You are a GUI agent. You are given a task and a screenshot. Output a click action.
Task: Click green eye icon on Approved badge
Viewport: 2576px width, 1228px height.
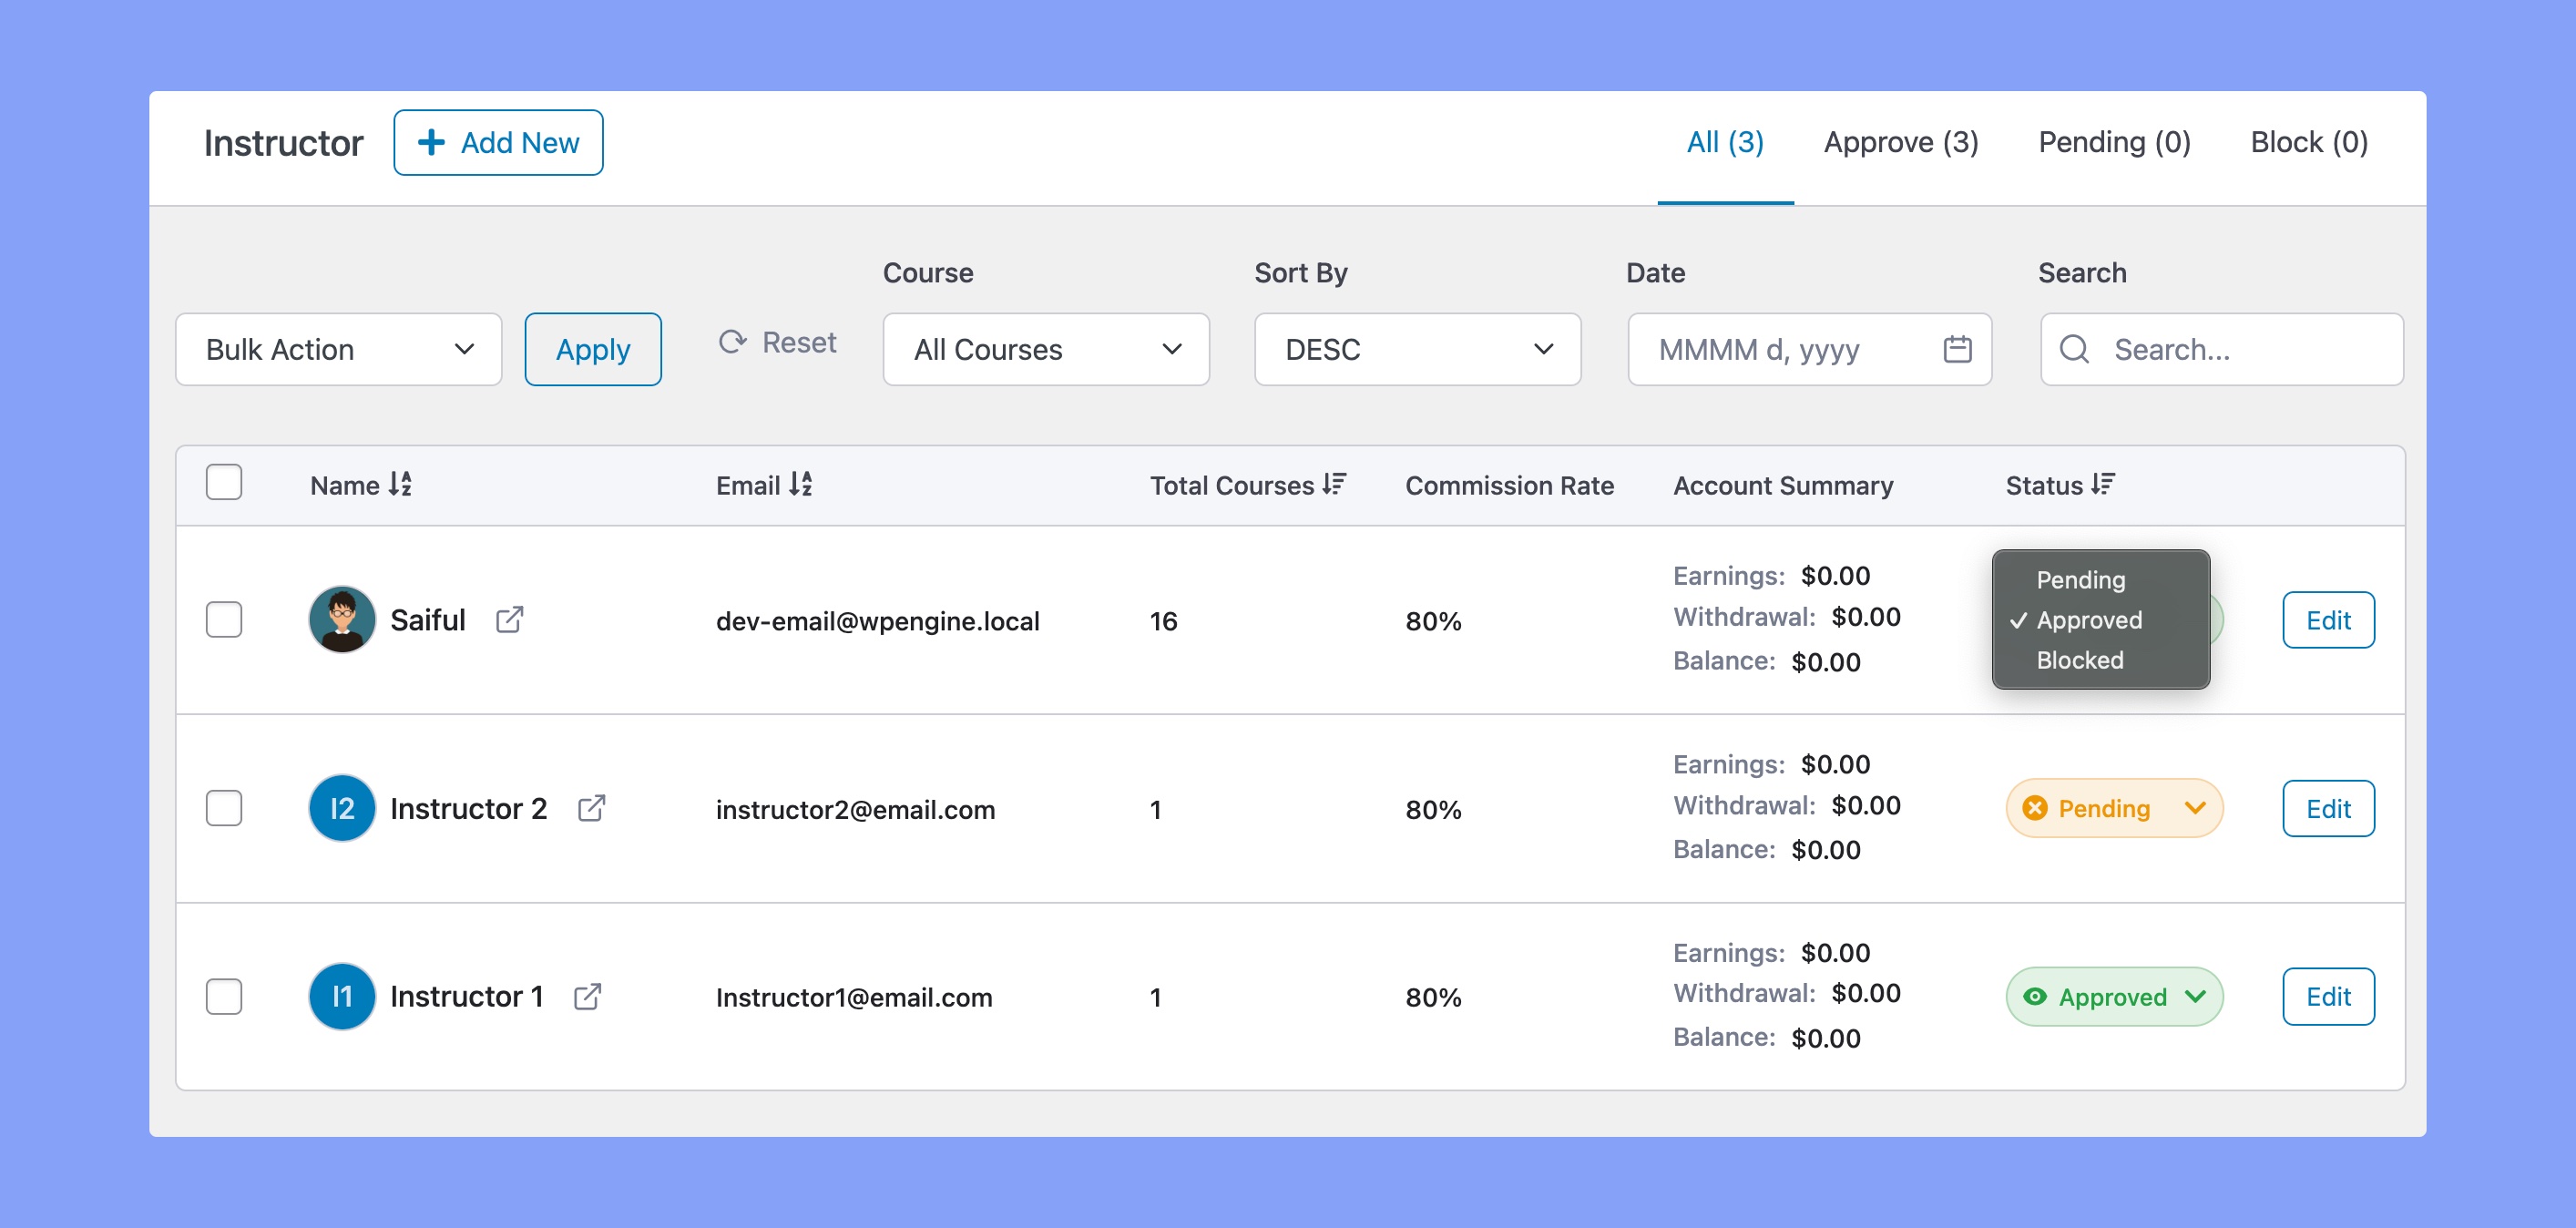(x=2034, y=996)
